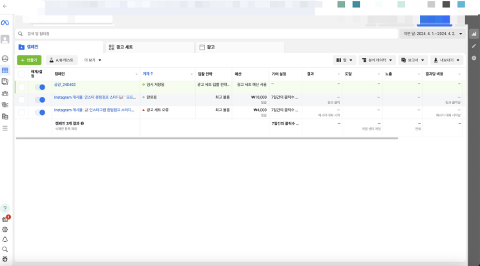Tick the select-all checkbox in the table header

pyautogui.click(x=21, y=74)
